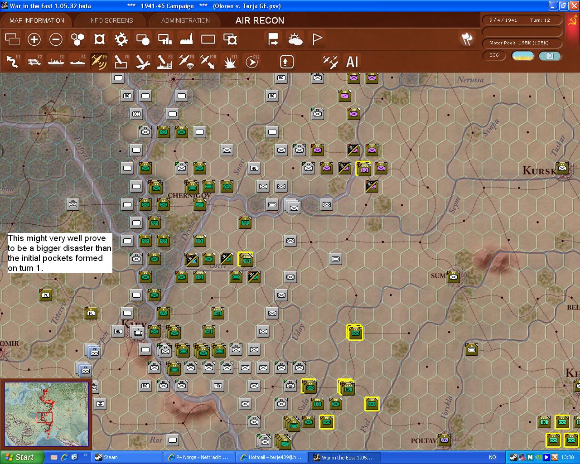Select the F8 bomb city mode icon

[x=164, y=61]
